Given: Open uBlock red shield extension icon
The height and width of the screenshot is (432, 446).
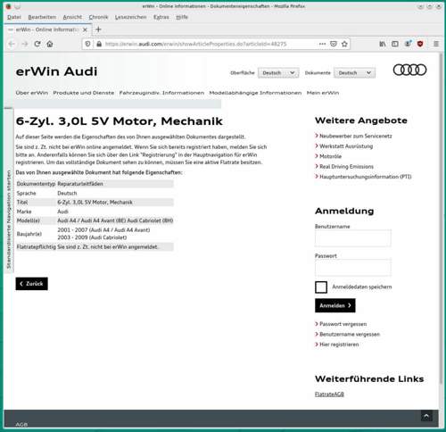Looking at the screenshot, I should (420, 44).
